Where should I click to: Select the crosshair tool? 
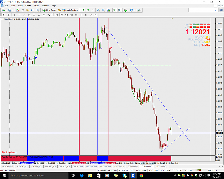(9, 15)
